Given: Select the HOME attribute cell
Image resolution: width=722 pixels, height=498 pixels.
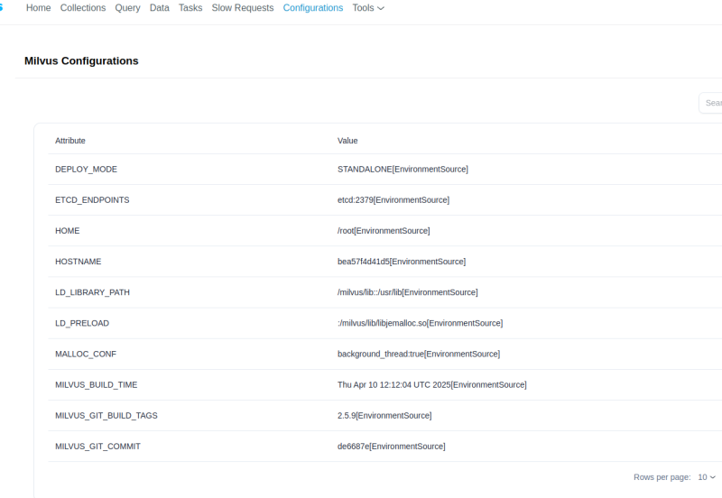Looking at the screenshot, I should click(x=67, y=231).
